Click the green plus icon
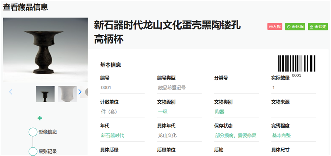331x156 pixels. point(40,118)
